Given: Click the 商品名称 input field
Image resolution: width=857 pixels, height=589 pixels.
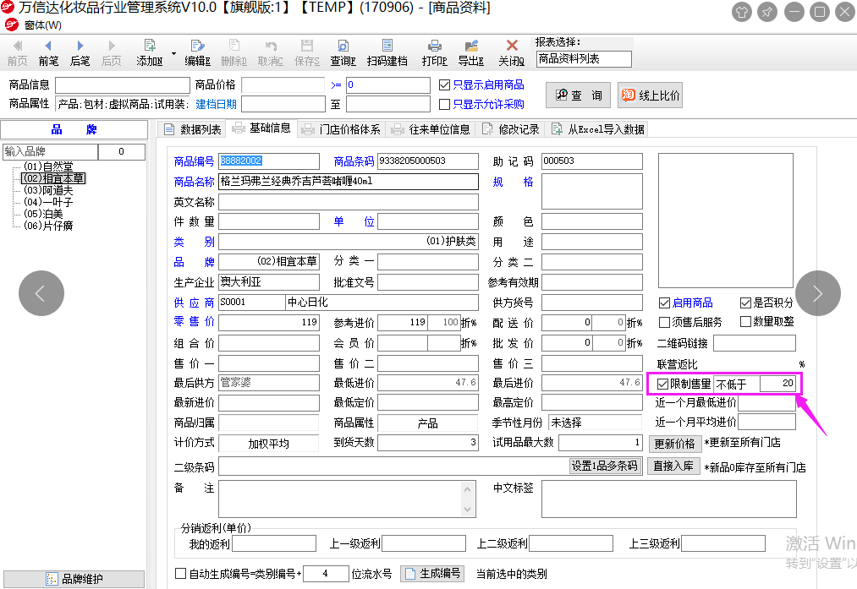Looking at the screenshot, I should pos(349,182).
